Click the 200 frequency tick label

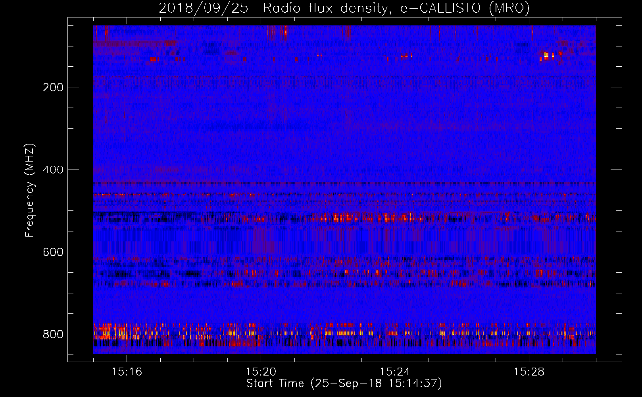click(x=53, y=87)
